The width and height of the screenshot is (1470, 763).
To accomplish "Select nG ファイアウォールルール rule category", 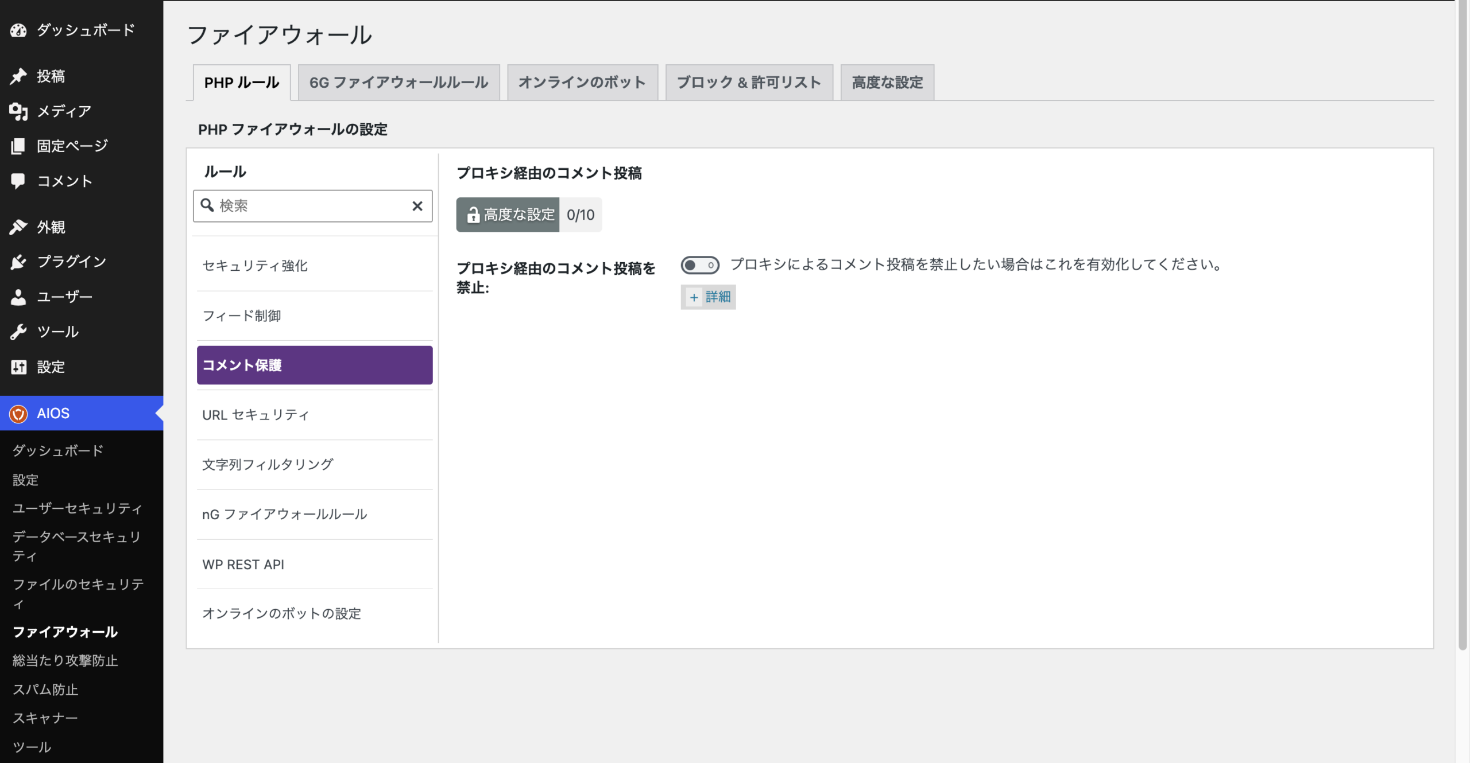I will (x=315, y=514).
